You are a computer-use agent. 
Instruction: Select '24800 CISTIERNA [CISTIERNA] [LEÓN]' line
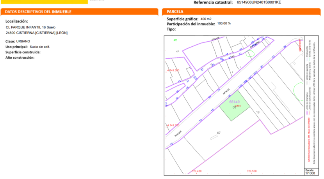pyautogui.click(x=37, y=33)
